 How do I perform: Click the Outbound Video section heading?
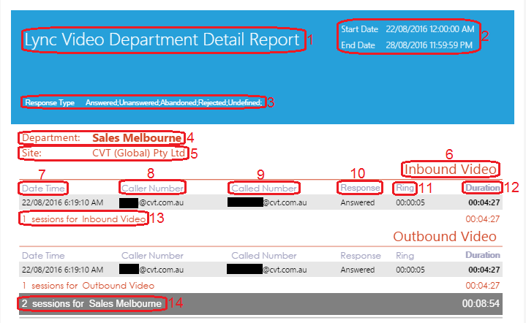click(445, 237)
